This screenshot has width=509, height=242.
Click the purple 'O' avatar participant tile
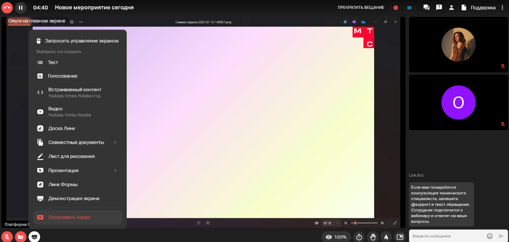458,103
